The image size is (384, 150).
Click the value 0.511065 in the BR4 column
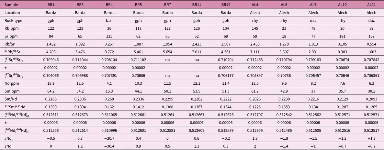click(x=109, y=114)
